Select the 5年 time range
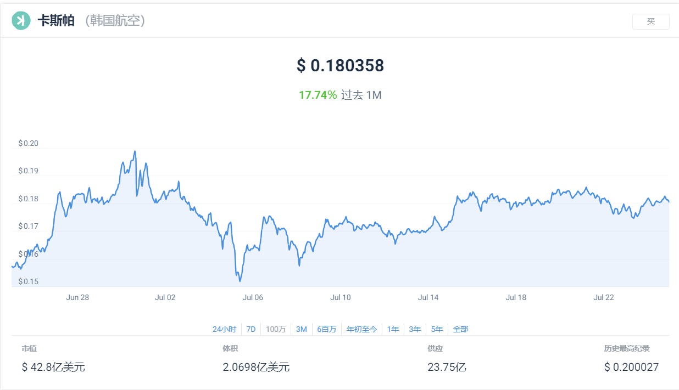 click(437, 329)
